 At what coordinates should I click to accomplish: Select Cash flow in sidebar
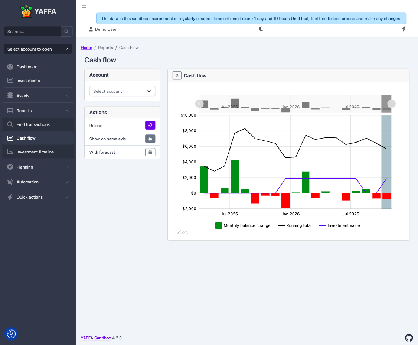click(38, 138)
